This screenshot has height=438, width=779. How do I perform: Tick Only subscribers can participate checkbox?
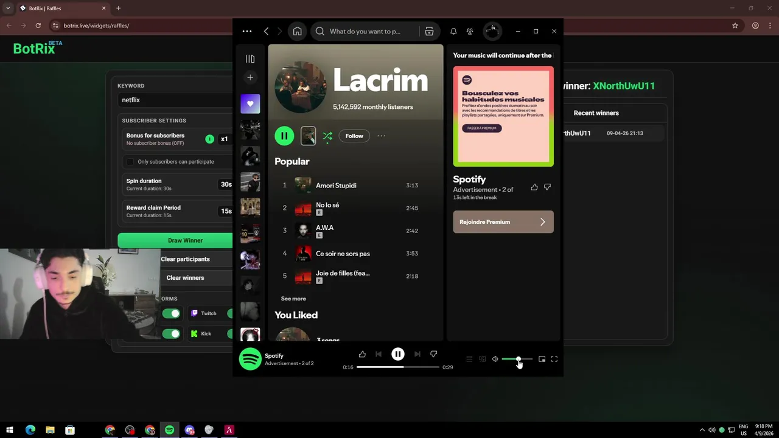point(130,162)
